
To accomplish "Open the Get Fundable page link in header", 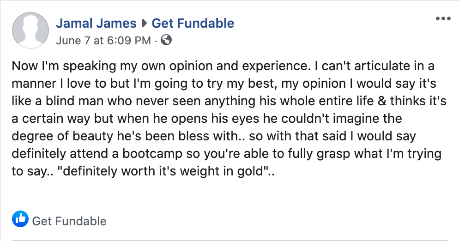I will click(x=193, y=23).
